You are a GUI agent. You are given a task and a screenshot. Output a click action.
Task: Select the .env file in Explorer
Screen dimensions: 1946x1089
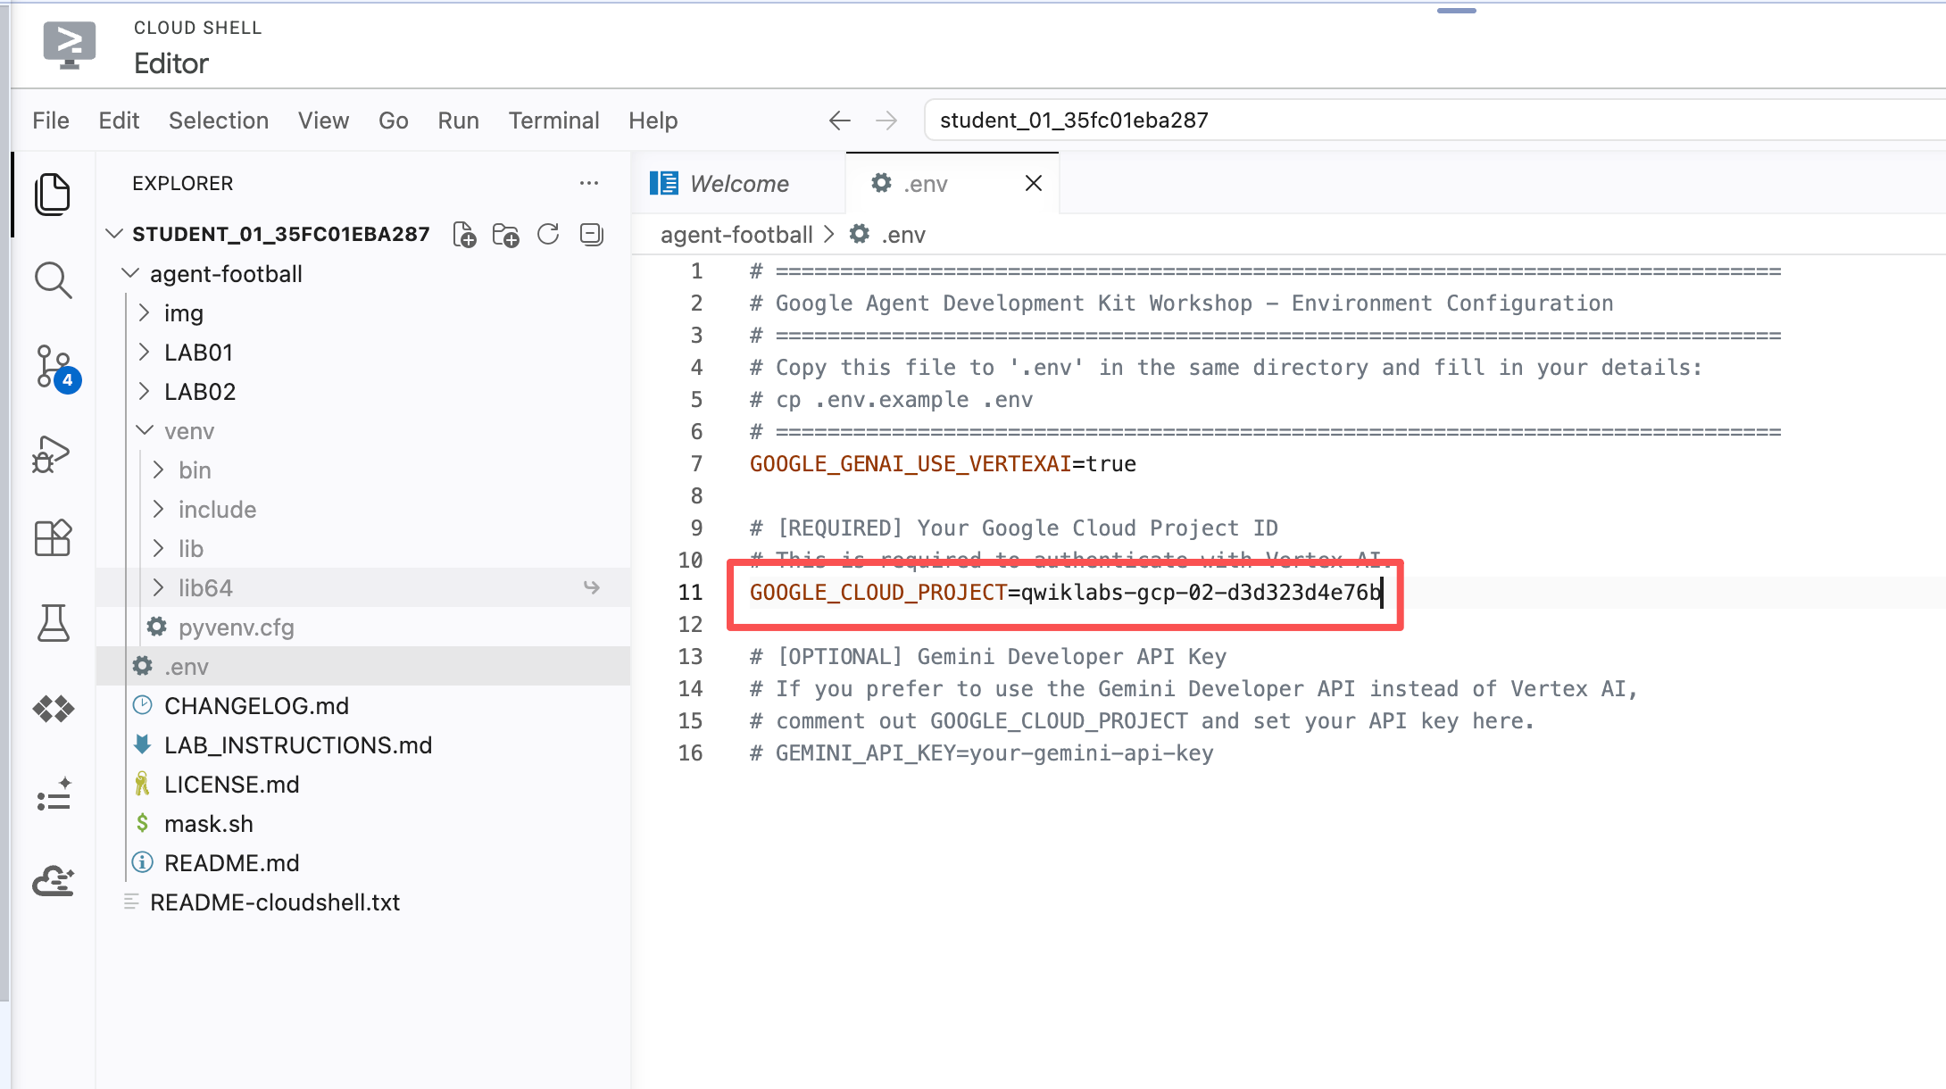pos(362,666)
